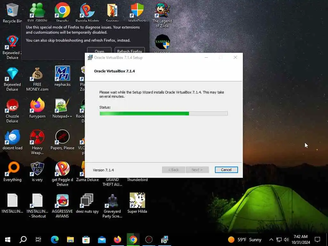Minimize the VirtualBox Setup window
This screenshot has width=328, height=246.
coord(206,57)
